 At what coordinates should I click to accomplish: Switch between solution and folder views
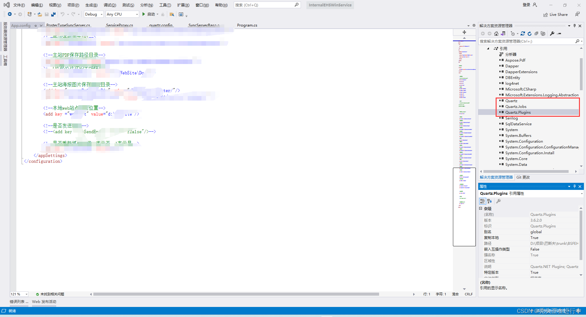(503, 34)
